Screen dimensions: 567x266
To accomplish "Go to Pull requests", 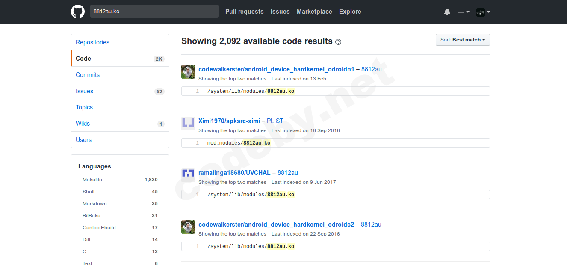I will point(245,12).
